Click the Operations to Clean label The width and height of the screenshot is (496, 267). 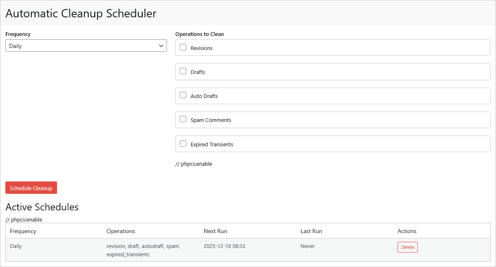(x=200, y=34)
